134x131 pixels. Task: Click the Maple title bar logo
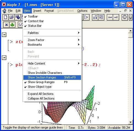coord(4,5)
